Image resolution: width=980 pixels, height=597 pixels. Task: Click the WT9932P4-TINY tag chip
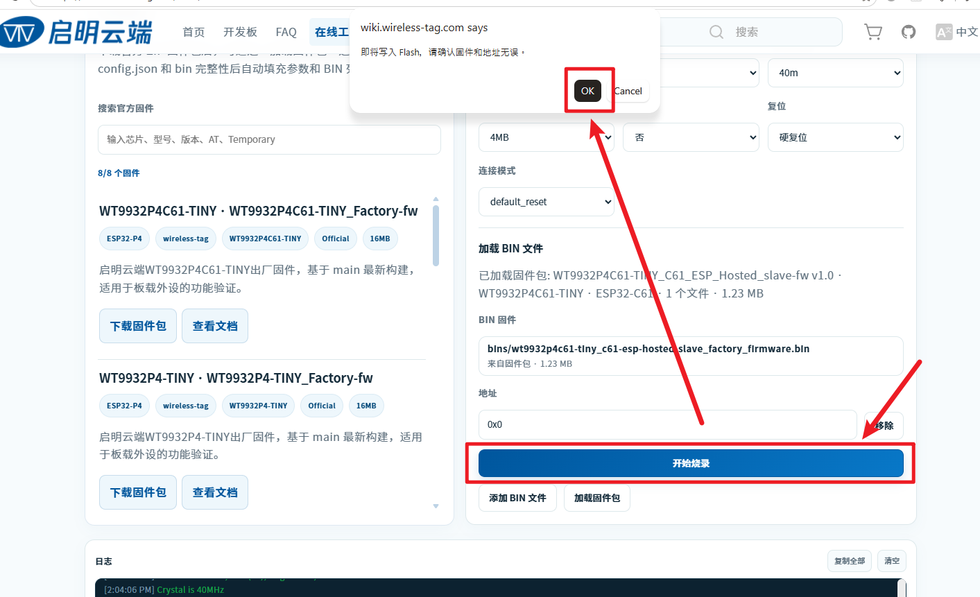tap(258, 406)
